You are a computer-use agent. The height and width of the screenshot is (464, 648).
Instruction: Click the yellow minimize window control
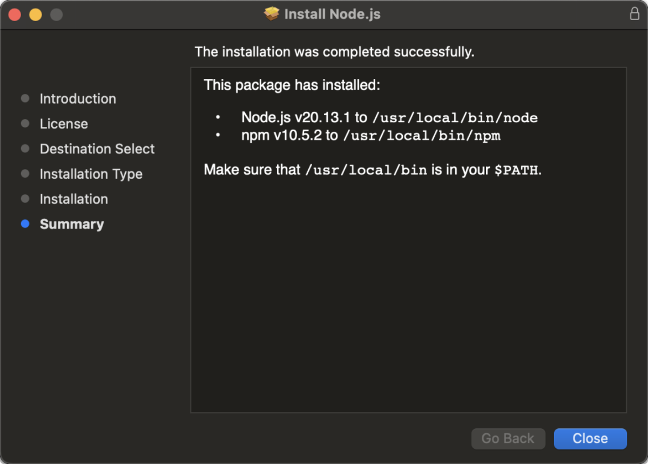point(35,14)
